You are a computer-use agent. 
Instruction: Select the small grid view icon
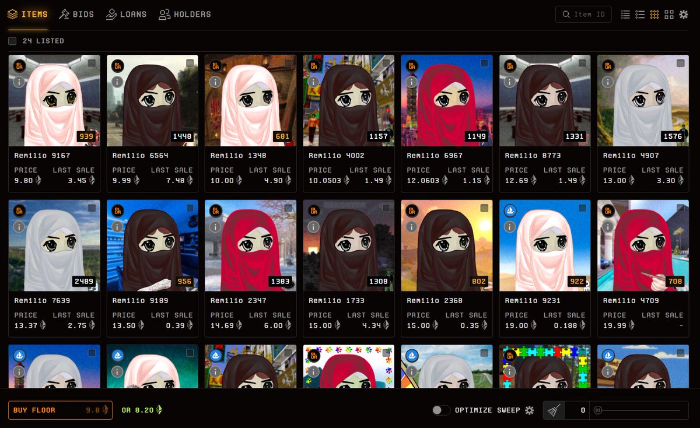[x=654, y=14]
